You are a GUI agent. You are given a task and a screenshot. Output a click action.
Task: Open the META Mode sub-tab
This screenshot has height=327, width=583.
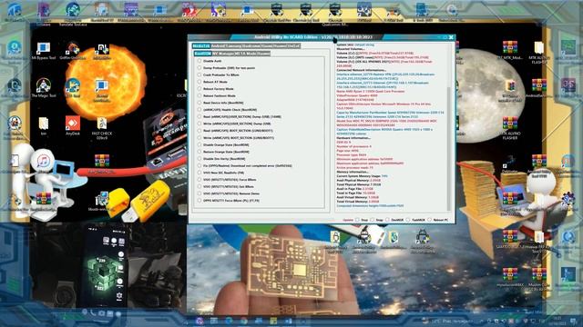click(245, 54)
